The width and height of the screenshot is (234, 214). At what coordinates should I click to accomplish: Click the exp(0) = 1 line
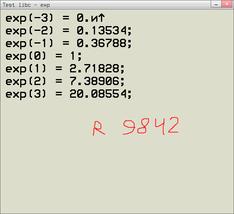[x=44, y=57]
